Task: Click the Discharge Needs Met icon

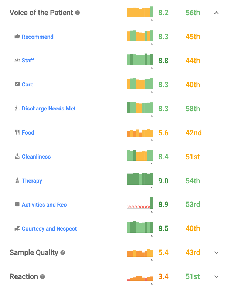Action: [x=17, y=108]
